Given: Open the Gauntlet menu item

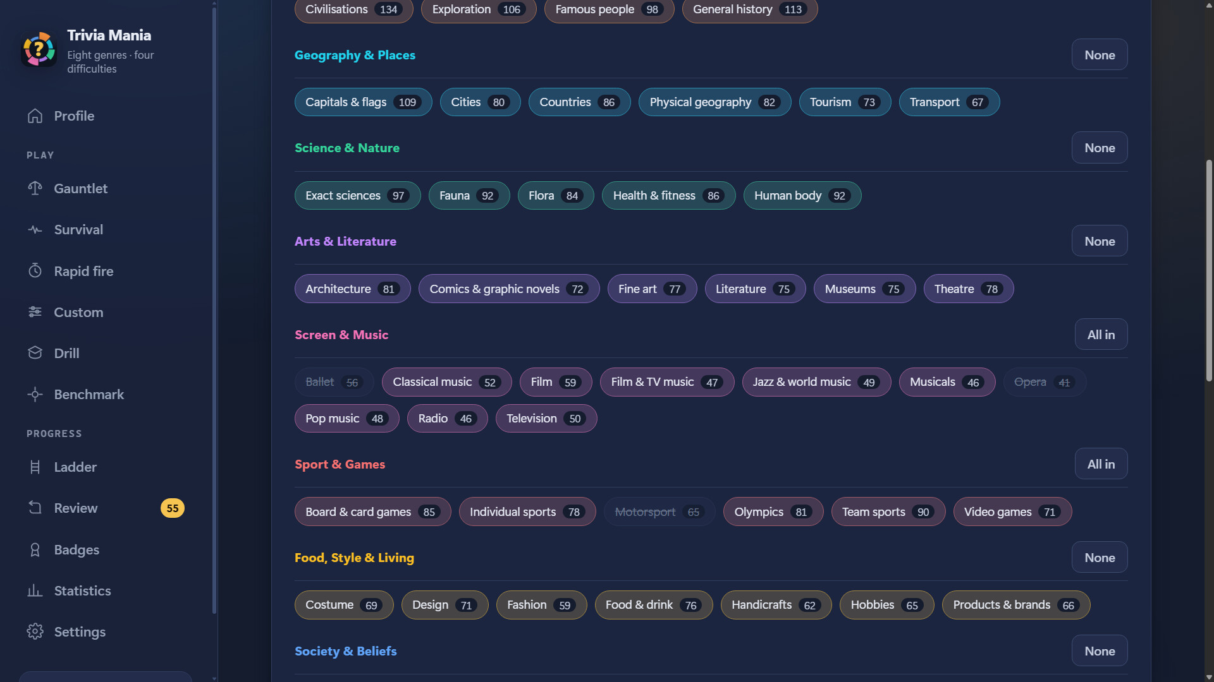Looking at the screenshot, I should pos(105,188).
